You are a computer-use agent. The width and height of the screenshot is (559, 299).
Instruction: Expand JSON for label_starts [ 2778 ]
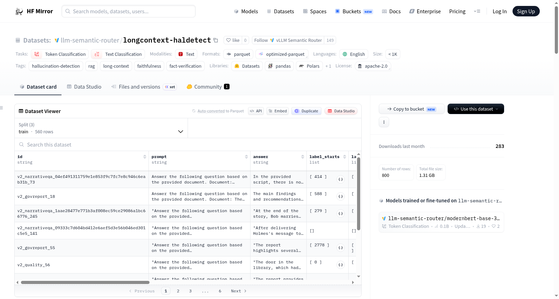(341, 248)
